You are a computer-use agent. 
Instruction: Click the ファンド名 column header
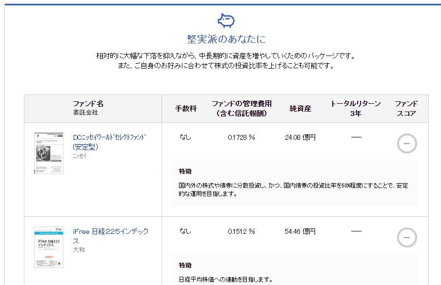(x=88, y=104)
